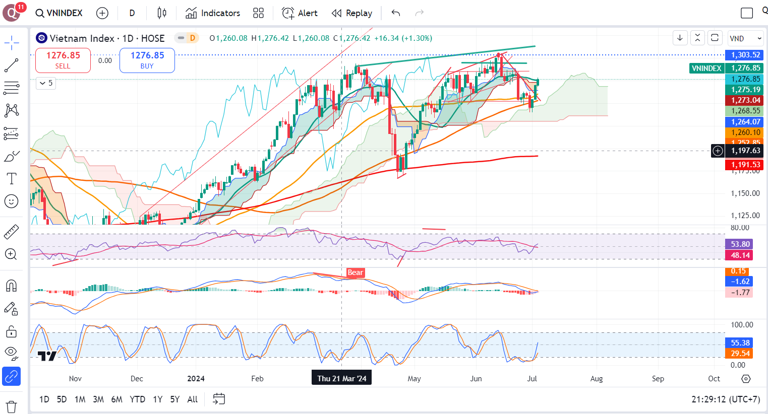
Task: Open the Indicators dialog
Action: pos(213,13)
